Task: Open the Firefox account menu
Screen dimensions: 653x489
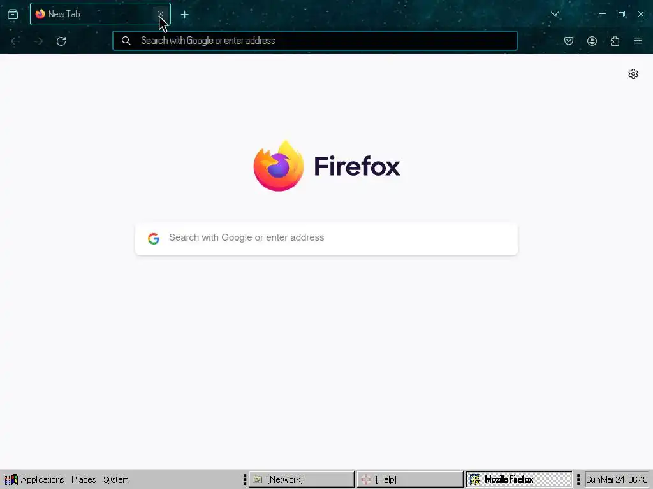Action: click(592, 41)
